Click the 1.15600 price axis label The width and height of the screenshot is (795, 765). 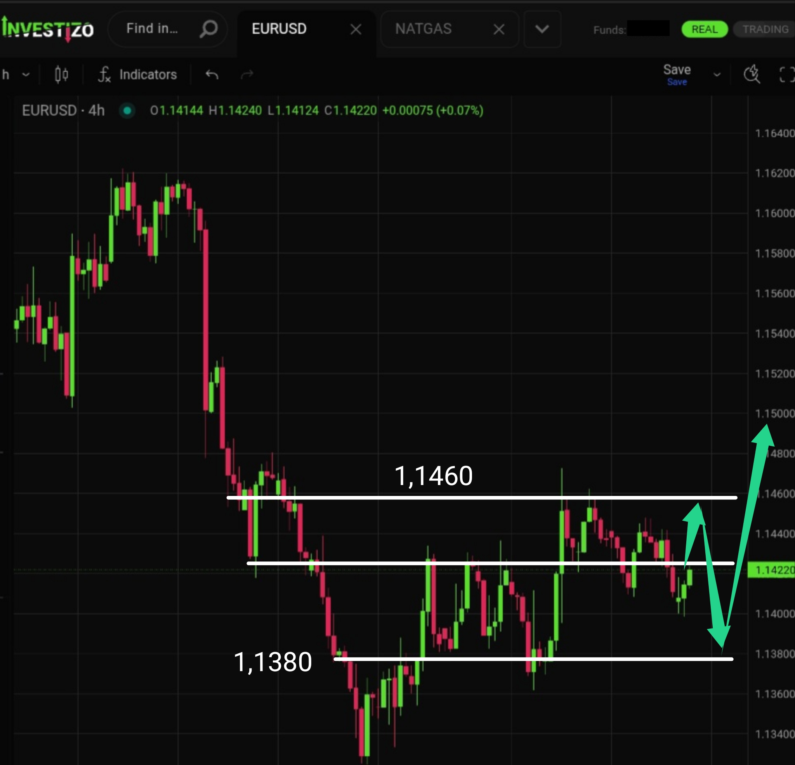coord(774,294)
